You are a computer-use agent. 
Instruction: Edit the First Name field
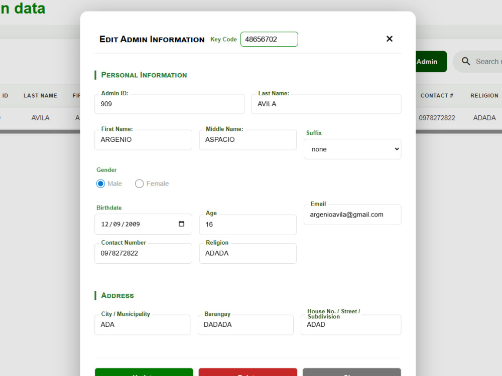click(x=143, y=140)
